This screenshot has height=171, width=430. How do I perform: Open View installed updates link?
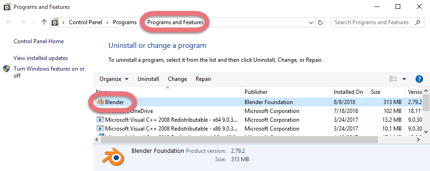40,58
